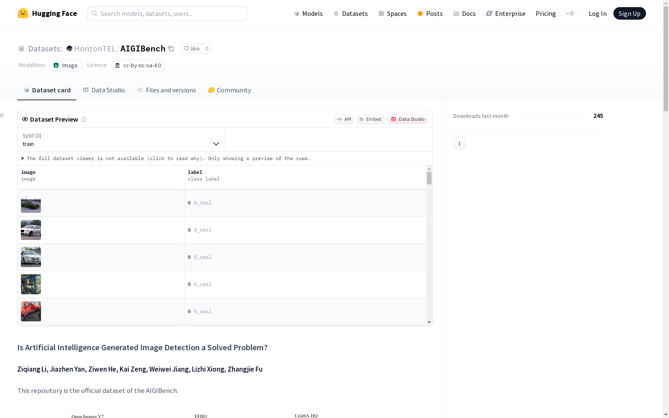This screenshot has height=418, width=669.
Task: Click the heading about AI image detection
Action: tap(142, 347)
